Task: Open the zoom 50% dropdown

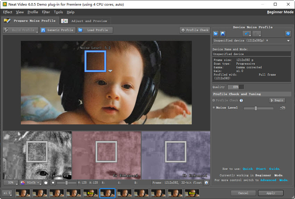Action: [x=11, y=183]
